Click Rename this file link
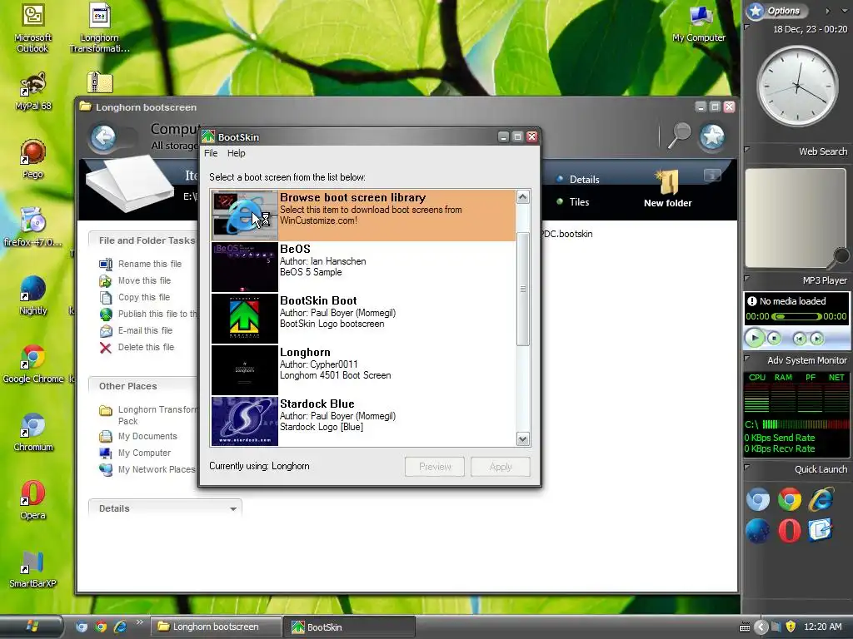The height and width of the screenshot is (639, 853). click(150, 264)
